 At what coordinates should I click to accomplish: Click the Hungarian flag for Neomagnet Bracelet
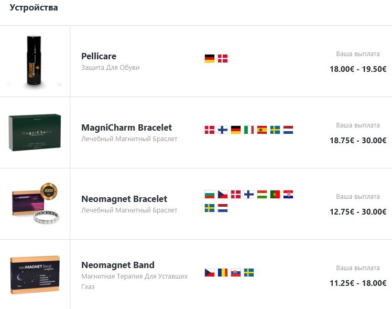click(262, 195)
